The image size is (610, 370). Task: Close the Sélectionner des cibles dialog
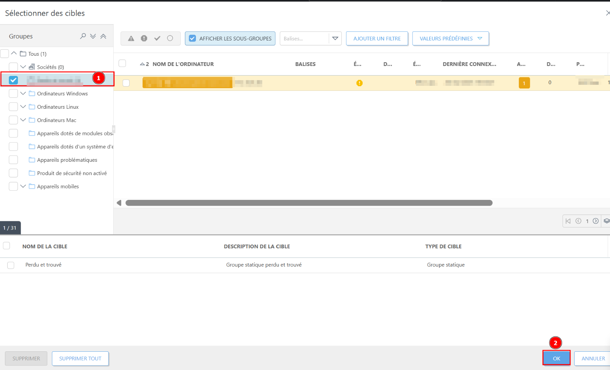tap(608, 13)
